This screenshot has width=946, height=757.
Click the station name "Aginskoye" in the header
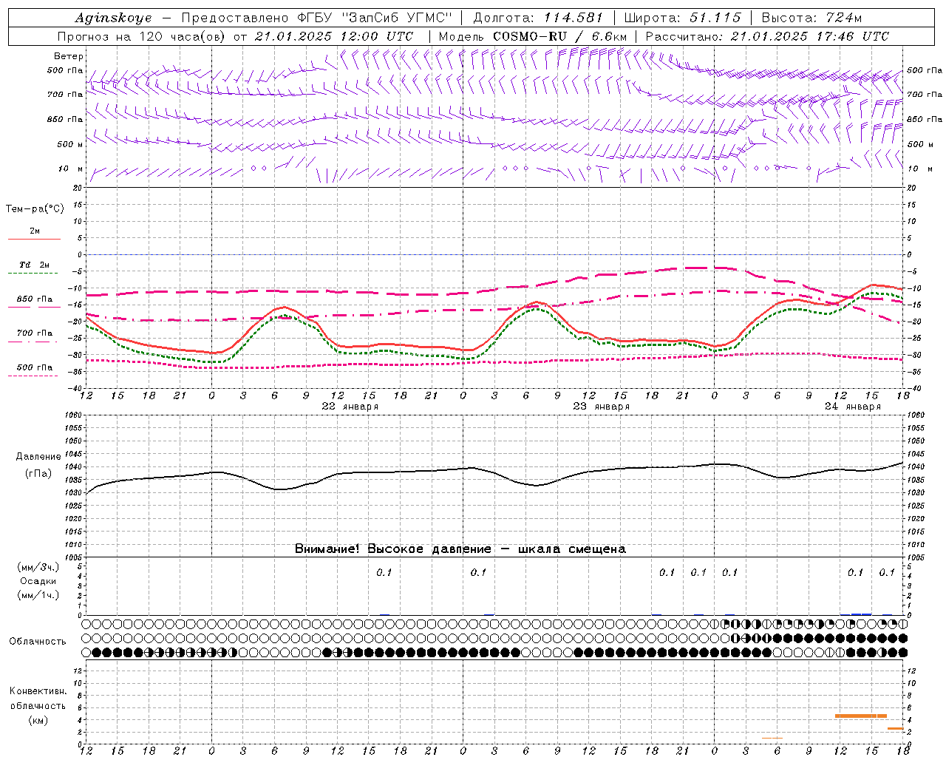(114, 18)
